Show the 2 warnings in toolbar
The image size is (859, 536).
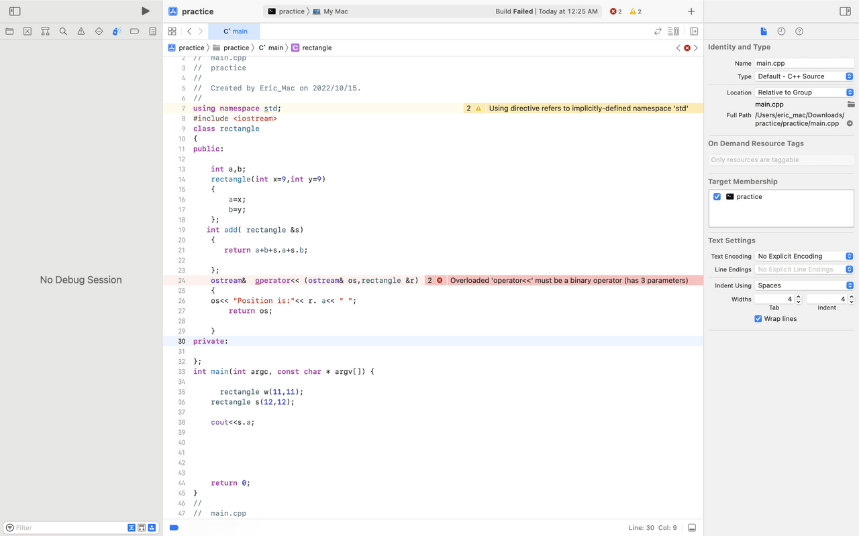pyautogui.click(x=636, y=11)
